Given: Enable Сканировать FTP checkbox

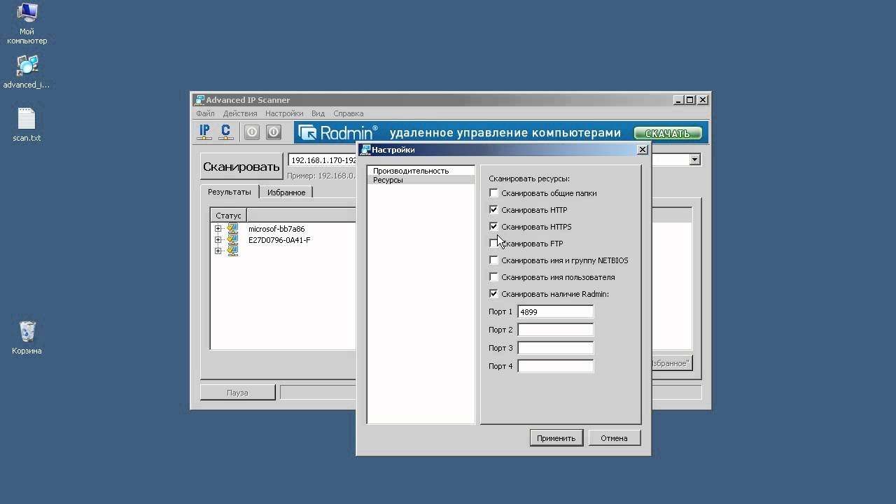Looking at the screenshot, I should click(x=493, y=244).
